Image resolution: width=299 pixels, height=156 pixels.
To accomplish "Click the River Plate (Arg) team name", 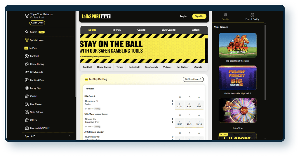I will click(92, 137).
